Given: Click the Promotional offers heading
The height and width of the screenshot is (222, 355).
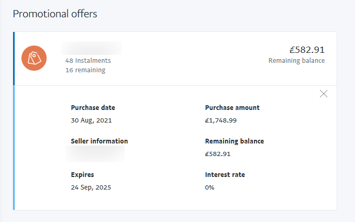Looking at the screenshot, I should tap(55, 14).
